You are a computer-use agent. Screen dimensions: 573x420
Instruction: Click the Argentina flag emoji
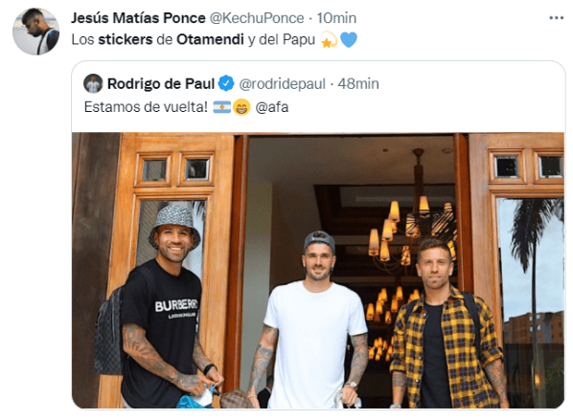coord(221,107)
